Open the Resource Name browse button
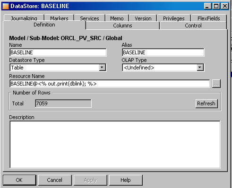Viewport: 232px width, 188px height. [x=216, y=84]
